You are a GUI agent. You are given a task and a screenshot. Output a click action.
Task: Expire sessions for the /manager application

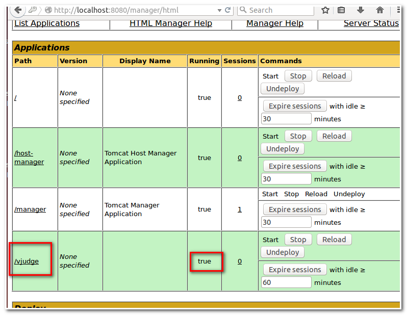click(295, 209)
